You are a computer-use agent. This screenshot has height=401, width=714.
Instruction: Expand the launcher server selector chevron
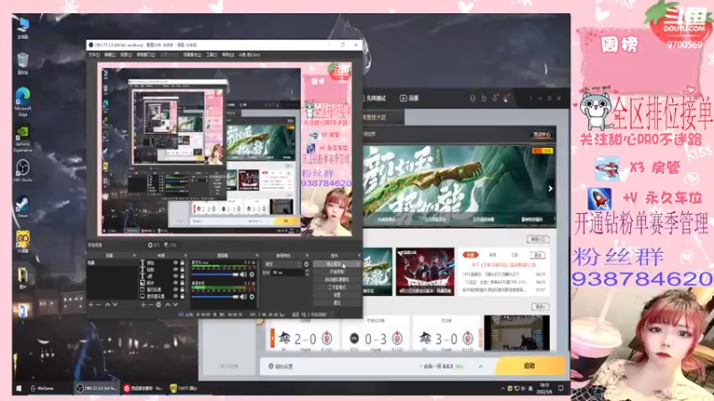[480, 366]
